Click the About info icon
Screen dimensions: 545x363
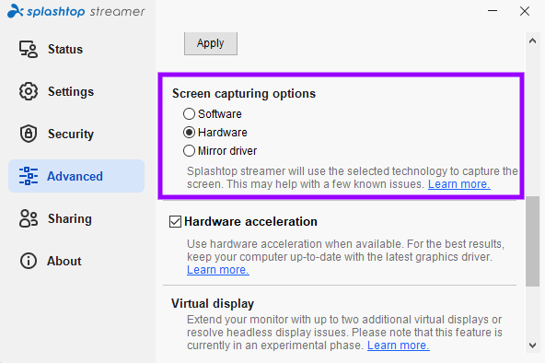29,261
